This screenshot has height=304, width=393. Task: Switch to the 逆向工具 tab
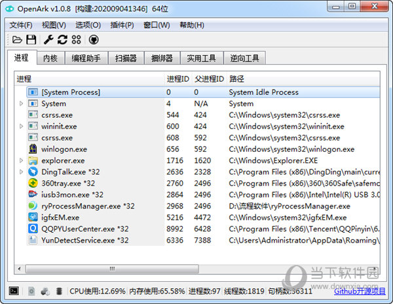pyautogui.click(x=244, y=58)
